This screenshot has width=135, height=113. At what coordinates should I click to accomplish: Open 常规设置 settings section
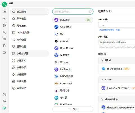click(x=30, y=40)
